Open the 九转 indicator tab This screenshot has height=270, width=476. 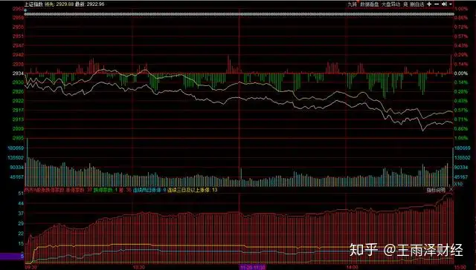pos(353,4)
